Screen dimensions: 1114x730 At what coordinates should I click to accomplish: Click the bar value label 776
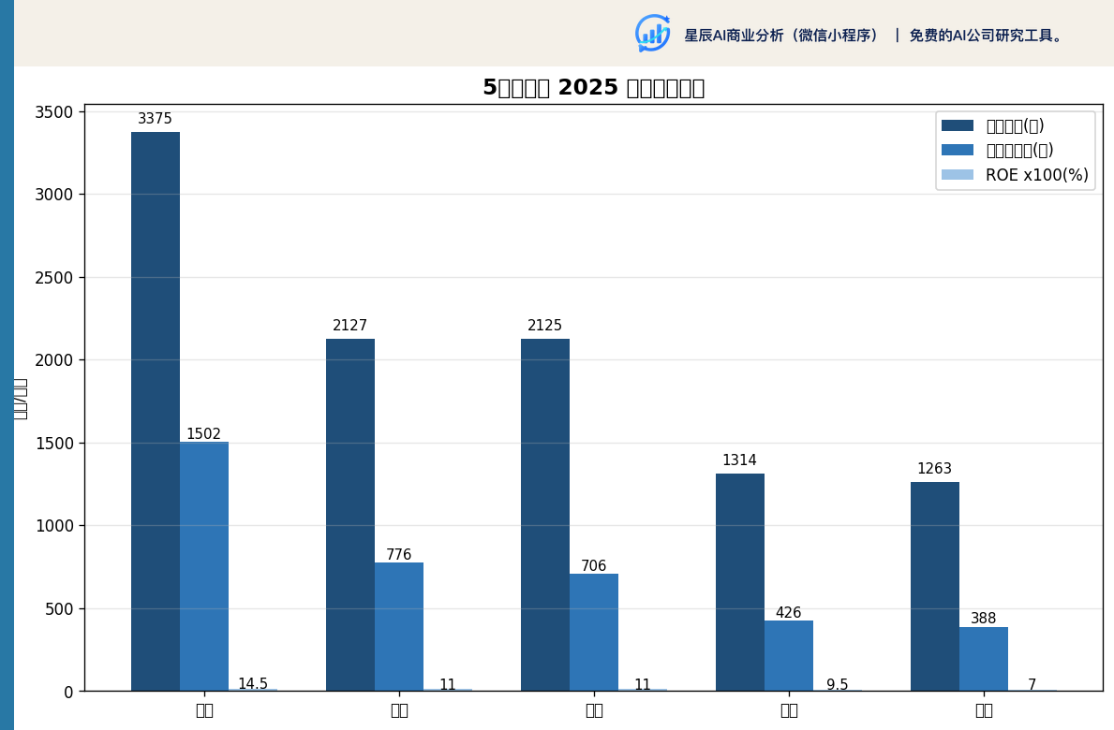tap(398, 554)
